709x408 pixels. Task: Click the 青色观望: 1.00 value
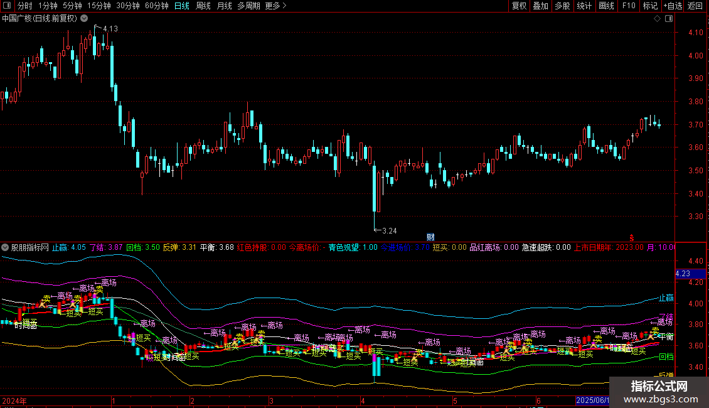tap(353, 247)
